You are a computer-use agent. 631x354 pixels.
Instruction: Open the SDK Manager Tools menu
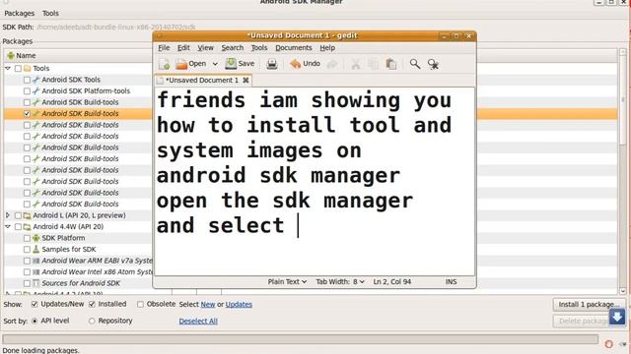point(50,13)
